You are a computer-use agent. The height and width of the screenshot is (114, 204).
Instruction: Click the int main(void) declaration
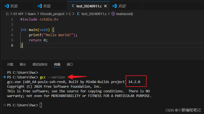tap(35, 30)
